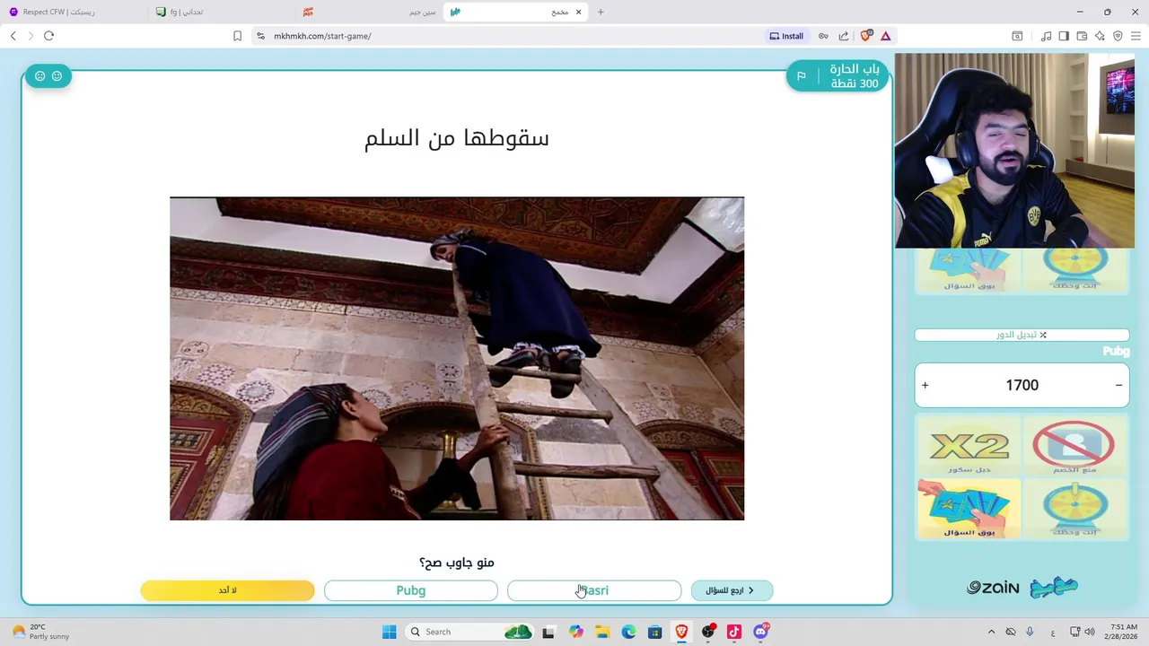
Task: Open the volume control in system tray
Action: pos(1091,632)
